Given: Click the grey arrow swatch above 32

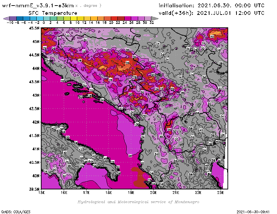Looking at the screenshot, I should point(154,18).
